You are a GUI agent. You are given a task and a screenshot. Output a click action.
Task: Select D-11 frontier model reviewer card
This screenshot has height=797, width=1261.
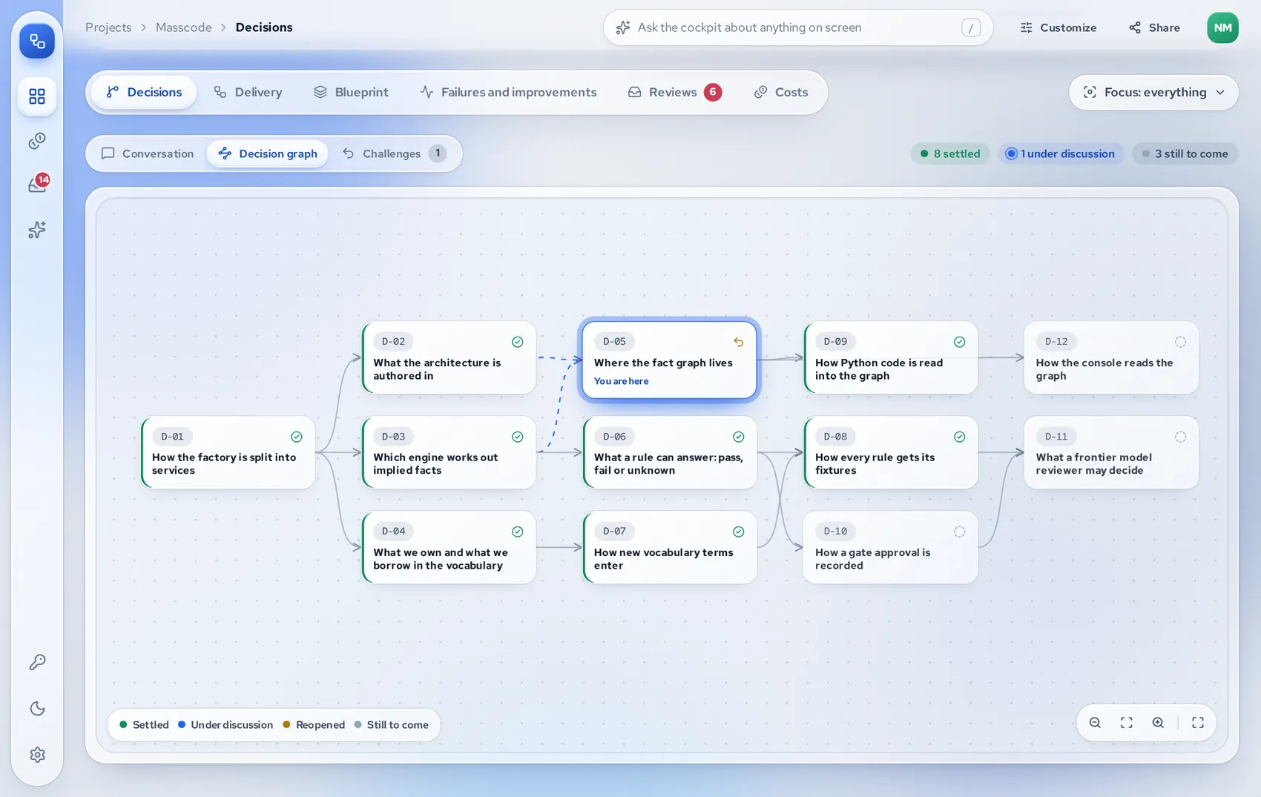[x=1111, y=452]
